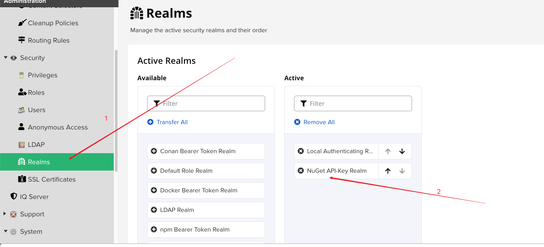Click plus icon on LDAP Realm
This screenshot has height=247, width=544.
[x=154, y=210]
